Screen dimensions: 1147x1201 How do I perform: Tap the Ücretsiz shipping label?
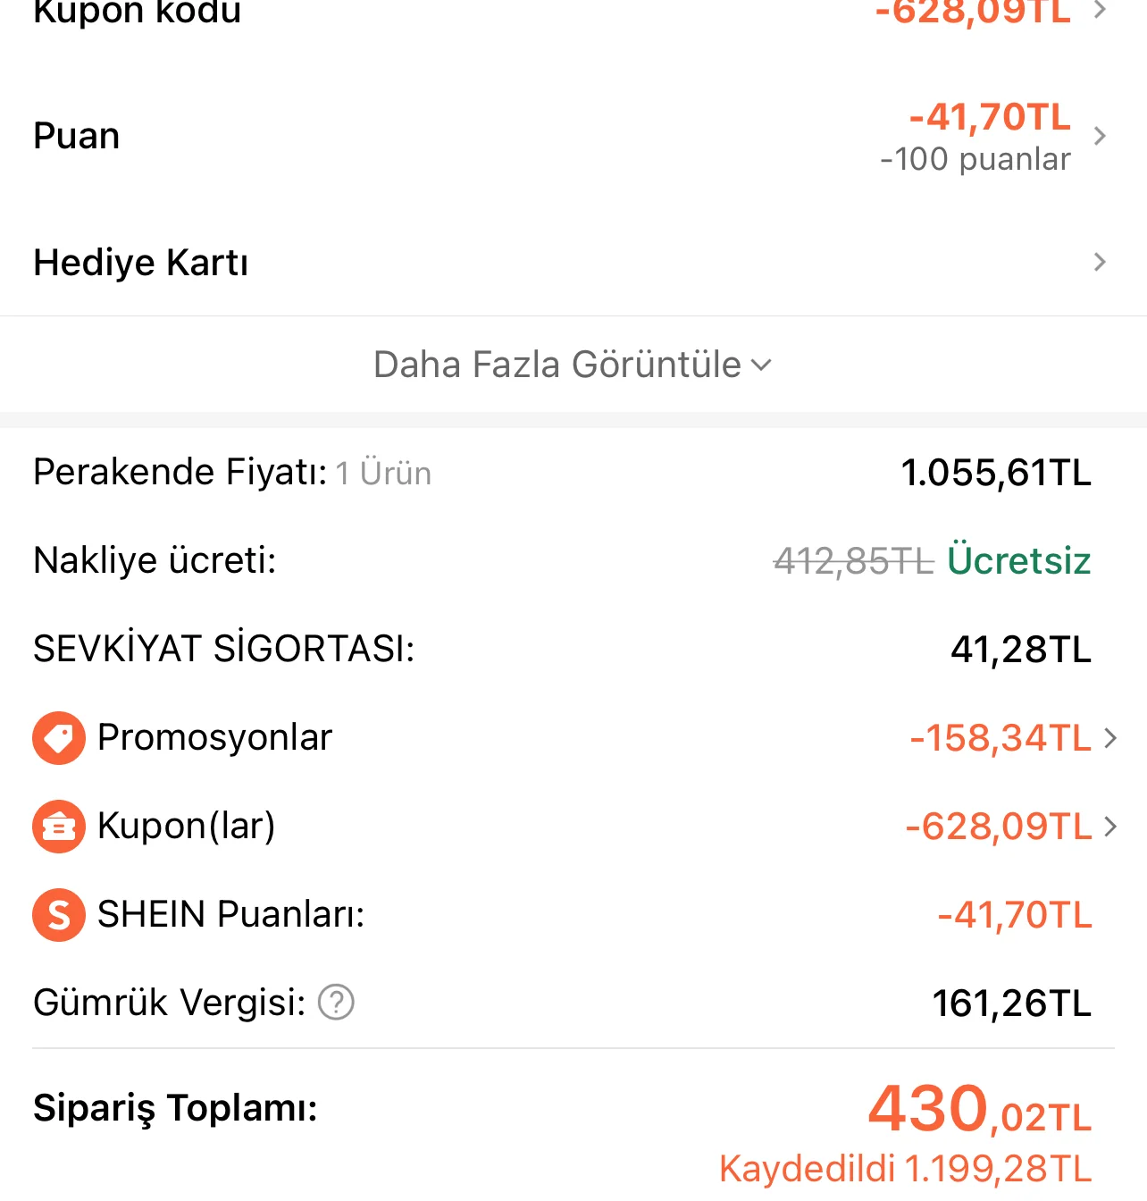(1019, 561)
